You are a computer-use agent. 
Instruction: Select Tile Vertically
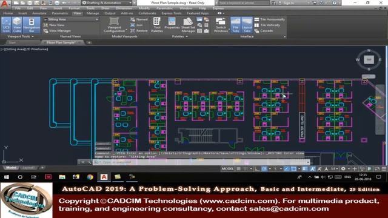pos(267,25)
